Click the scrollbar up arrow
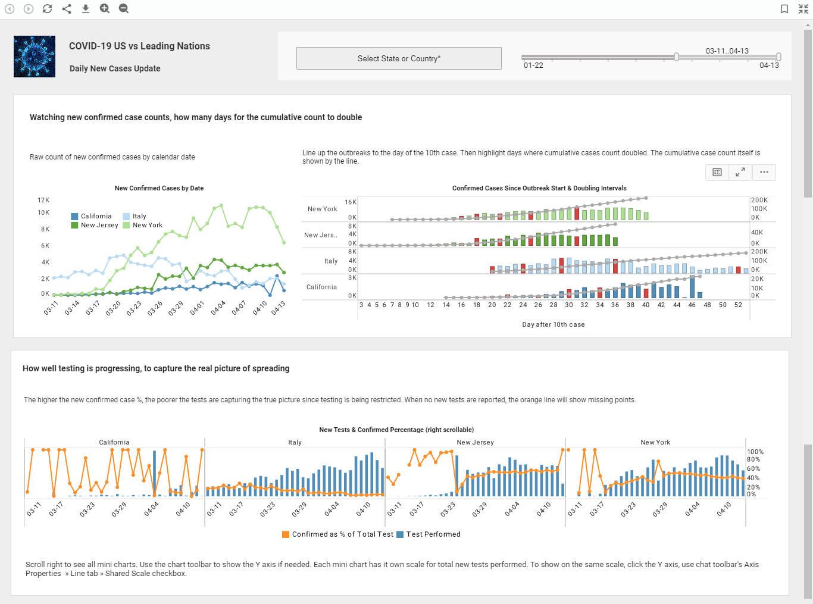The height and width of the screenshot is (604, 813). coord(808,25)
